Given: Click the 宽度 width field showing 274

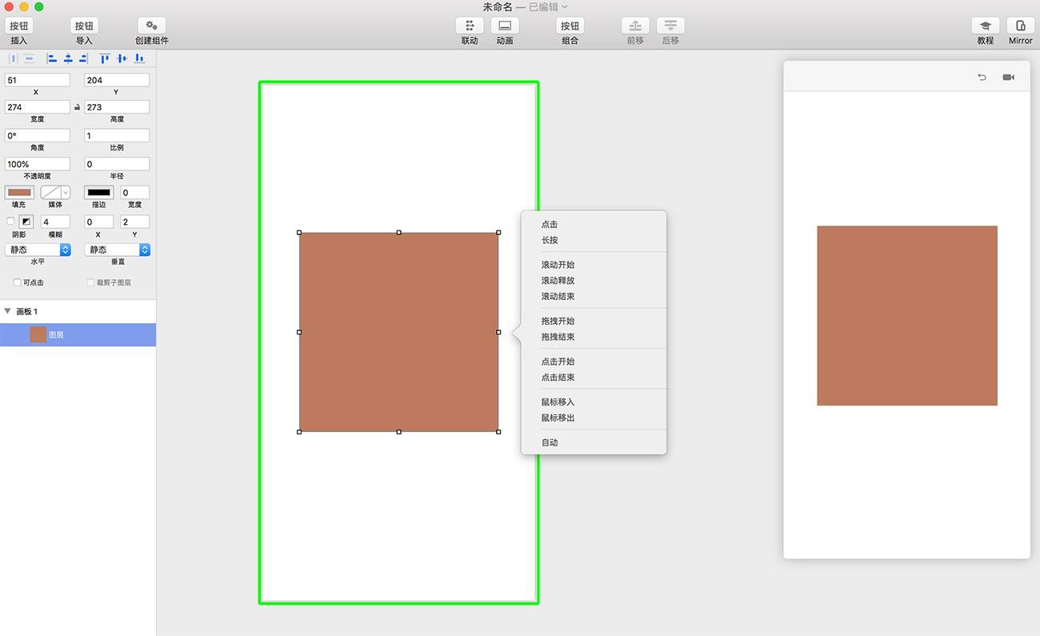Looking at the screenshot, I should tap(38, 107).
